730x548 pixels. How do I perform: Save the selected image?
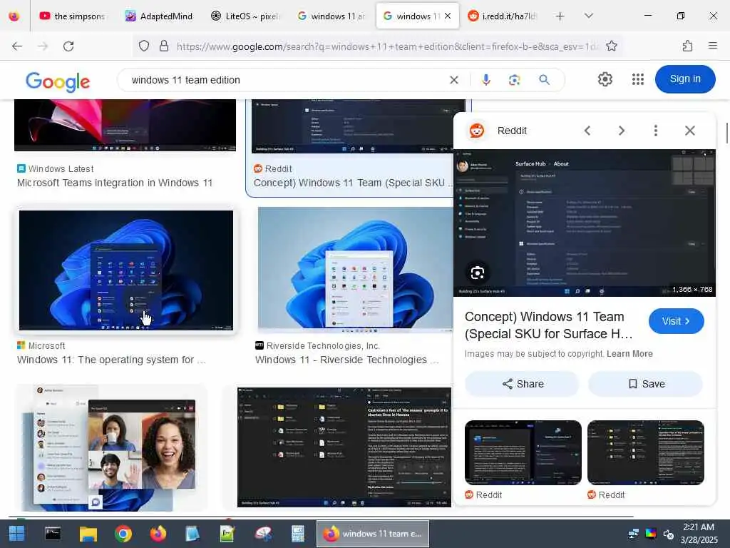(x=646, y=384)
